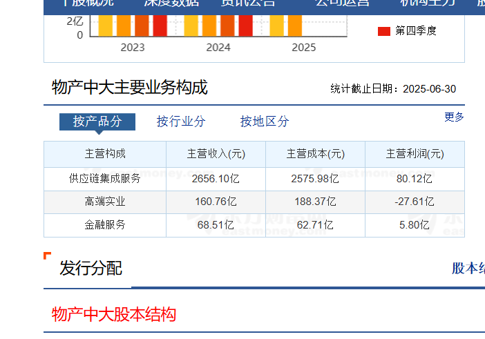Click the 主营构成 column header

(x=105, y=154)
